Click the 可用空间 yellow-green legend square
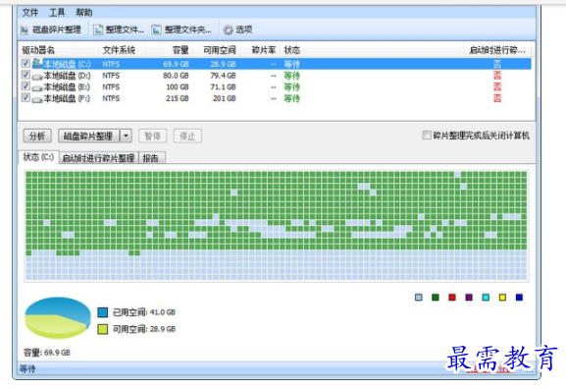 coord(103,329)
